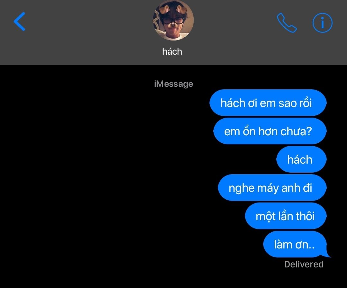Select the bubble 'em ổn hơn chưa?'
The width and height of the screenshot is (347, 288).
pyautogui.click(x=270, y=131)
